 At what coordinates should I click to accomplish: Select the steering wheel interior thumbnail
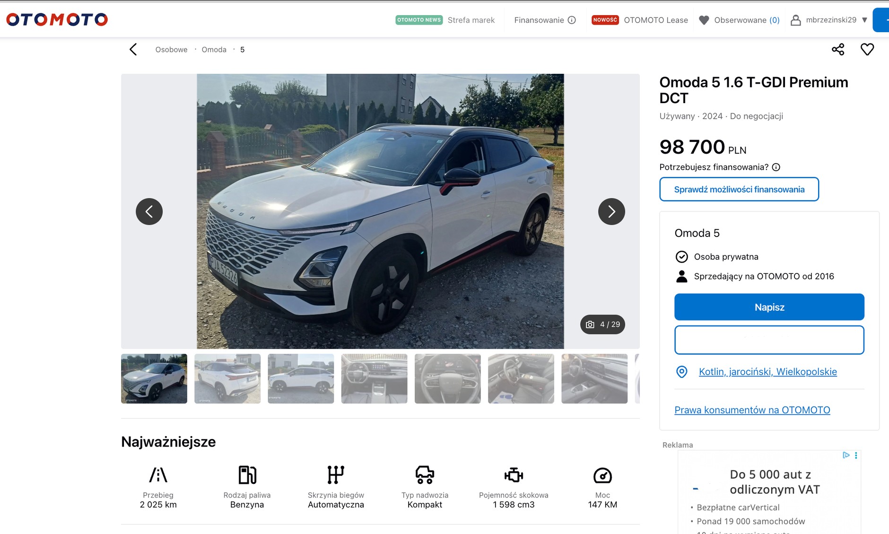447,378
